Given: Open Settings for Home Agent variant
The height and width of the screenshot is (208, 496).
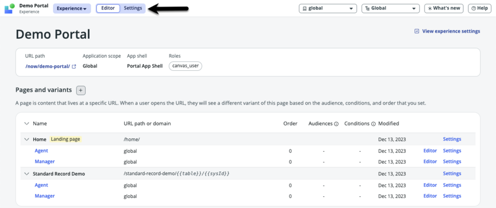Looking at the screenshot, I should tap(452, 151).
